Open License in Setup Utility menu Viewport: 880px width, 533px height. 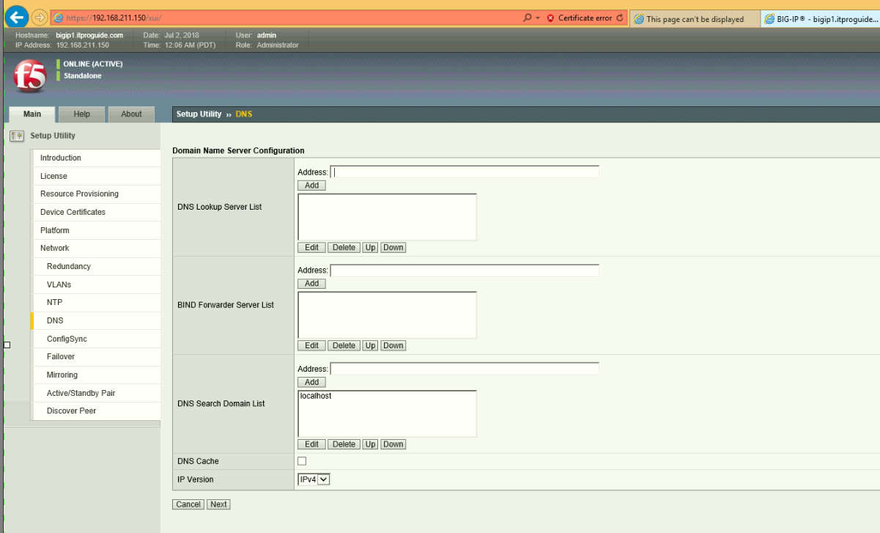click(x=95, y=176)
